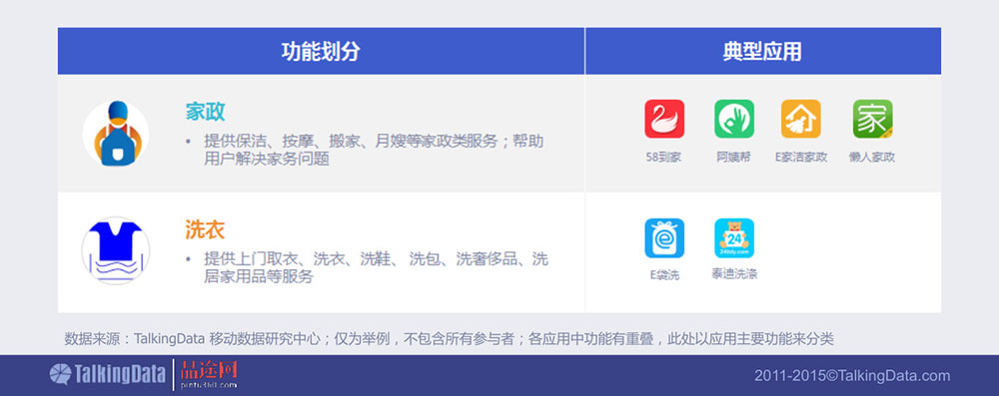Click the 家政 housekeeper avatar icon

pos(115,134)
